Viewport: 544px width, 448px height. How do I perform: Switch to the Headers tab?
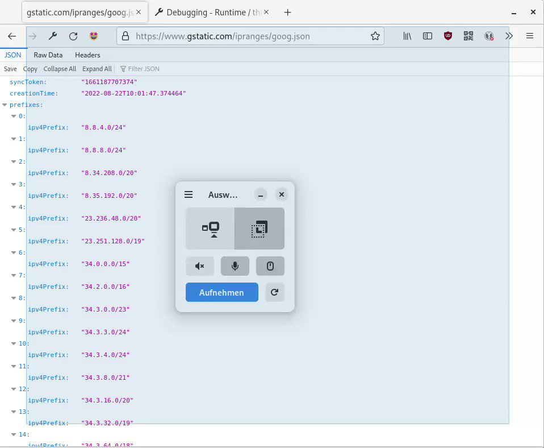click(87, 55)
